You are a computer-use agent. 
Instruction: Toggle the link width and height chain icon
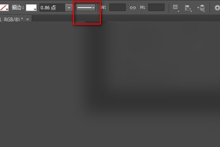[x=133, y=7]
